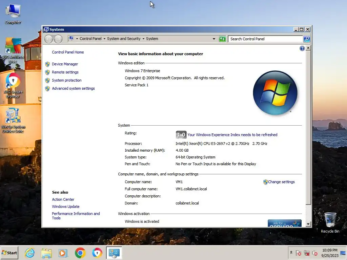Open the Action Center link

63,199
